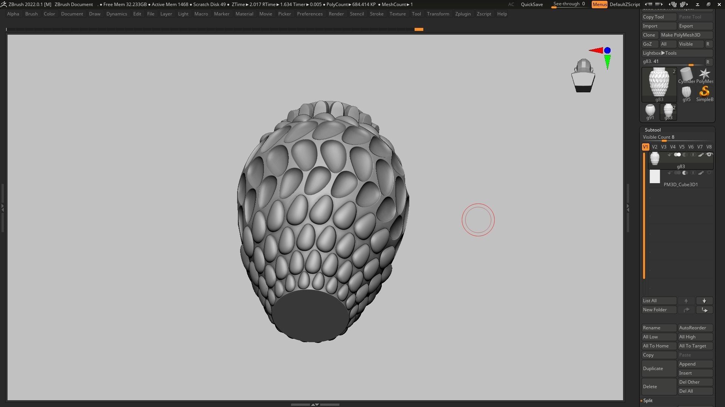The height and width of the screenshot is (407, 725).
Task: Click the move subtool to bottom arrow
Action: [704, 310]
